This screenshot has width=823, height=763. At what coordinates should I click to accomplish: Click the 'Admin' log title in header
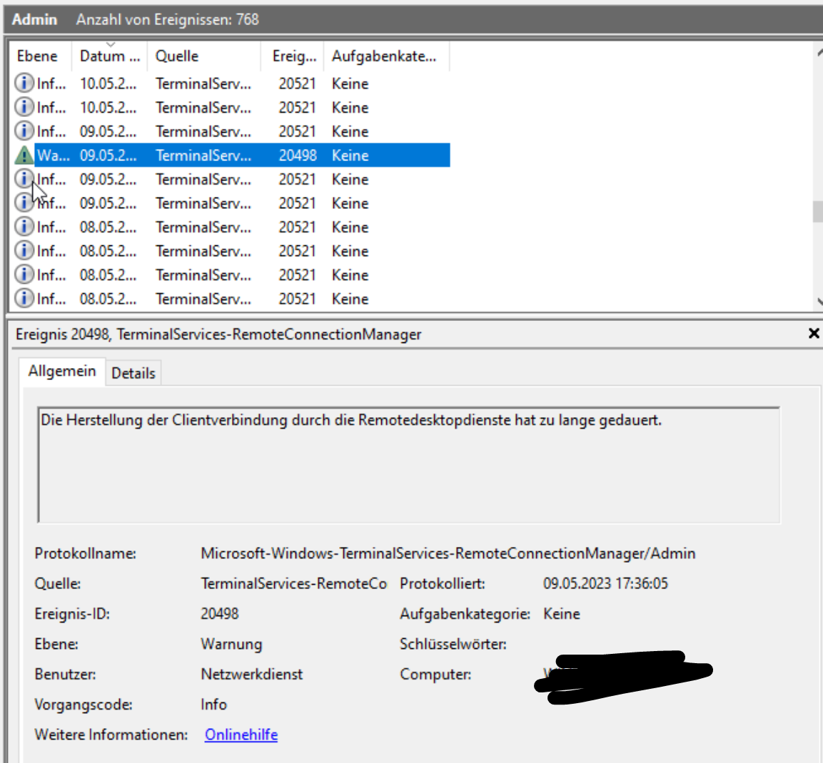tap(34, 19)
